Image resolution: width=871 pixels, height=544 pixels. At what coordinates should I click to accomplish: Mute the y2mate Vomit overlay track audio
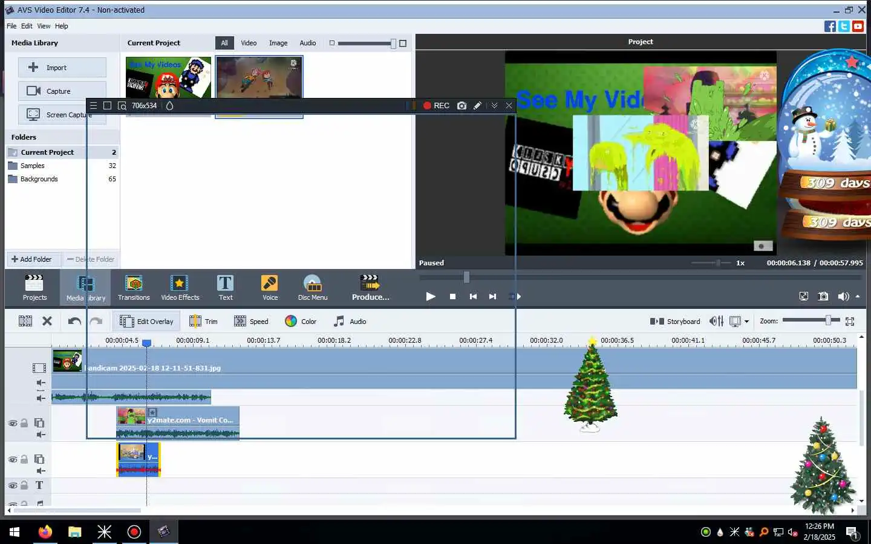click(x=41, y=435)
